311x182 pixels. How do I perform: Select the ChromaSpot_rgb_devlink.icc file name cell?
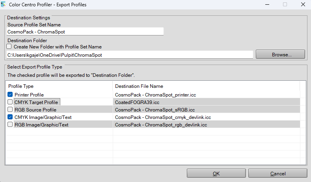coord(206,125)
